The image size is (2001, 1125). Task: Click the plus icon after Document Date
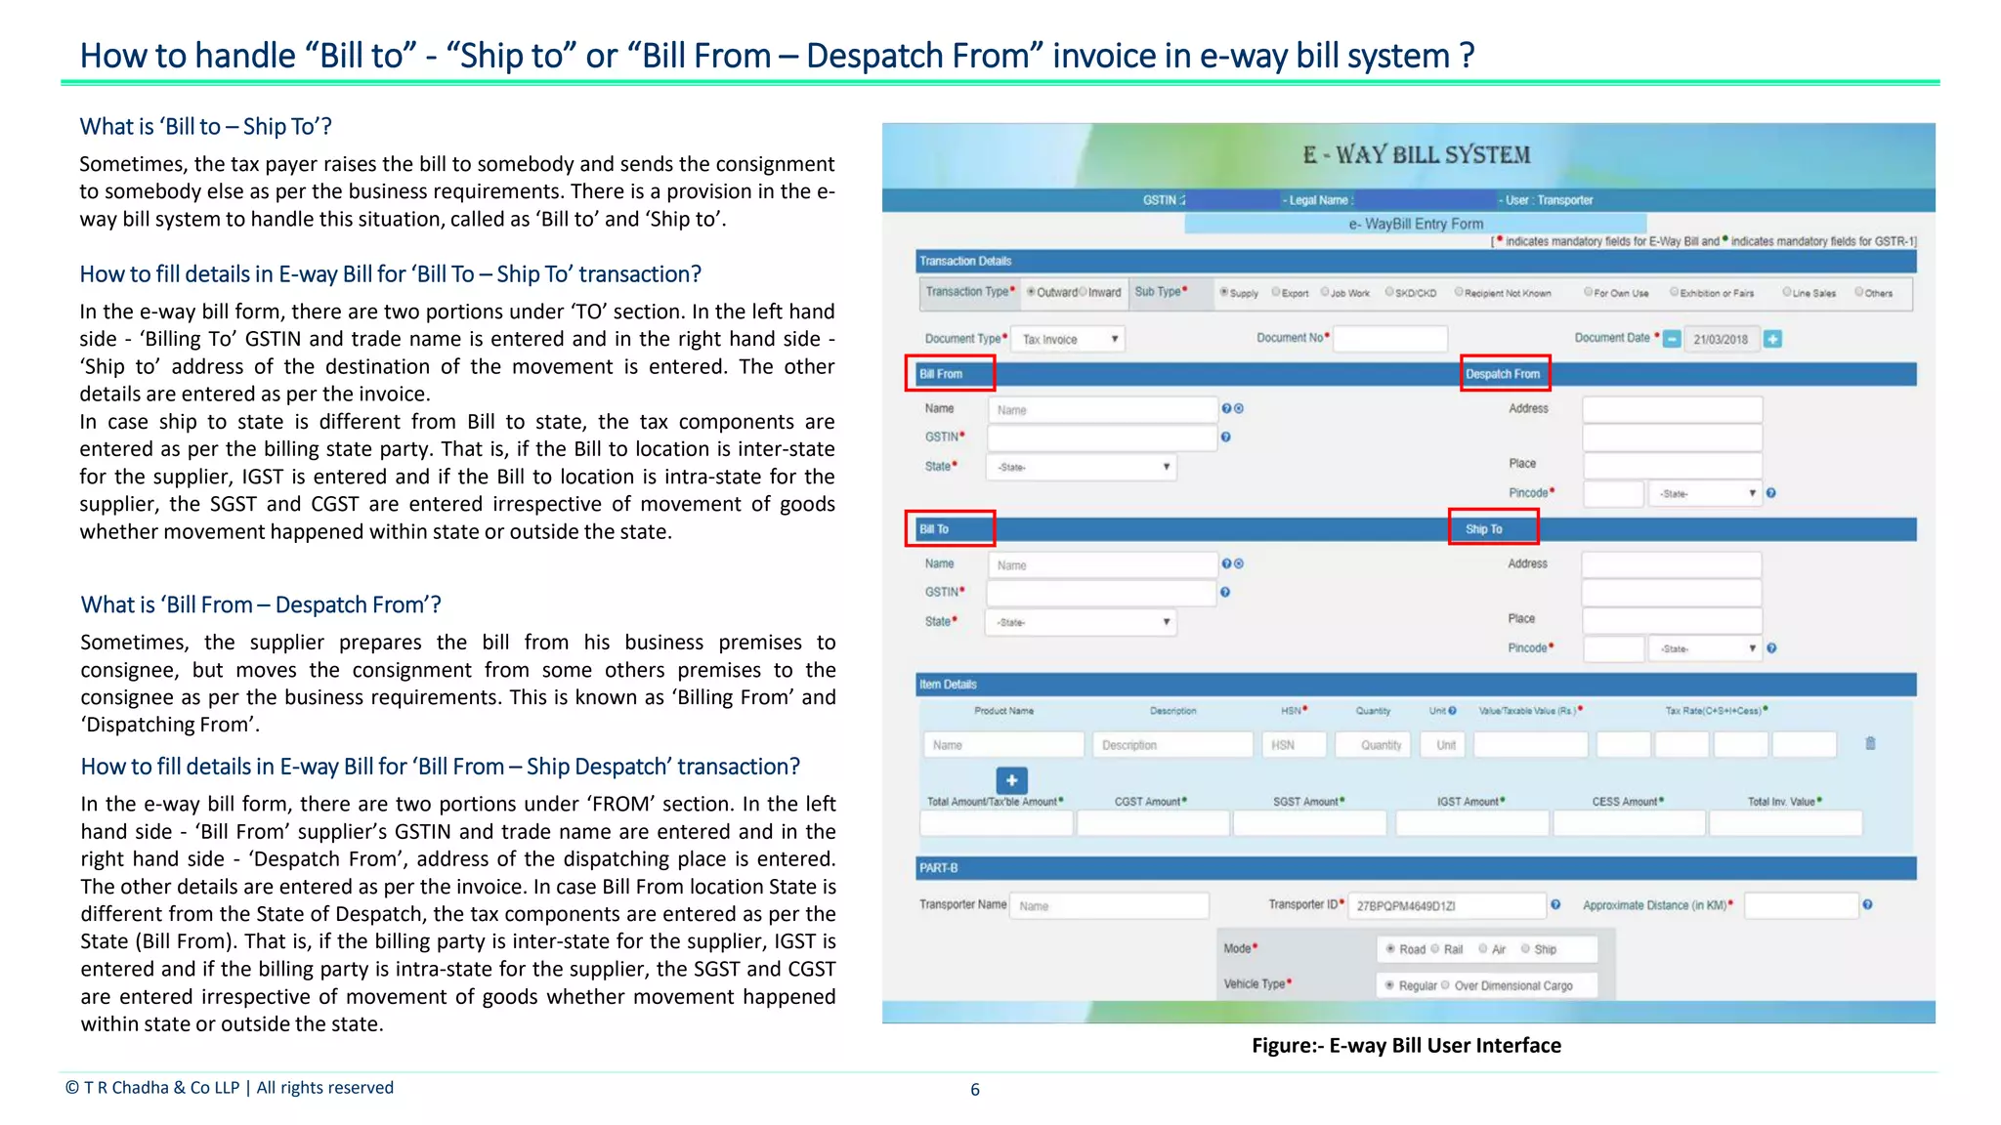1773,339
